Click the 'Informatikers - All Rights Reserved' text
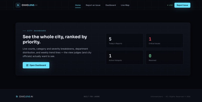 pyautogui.click(x=170, y=96)
